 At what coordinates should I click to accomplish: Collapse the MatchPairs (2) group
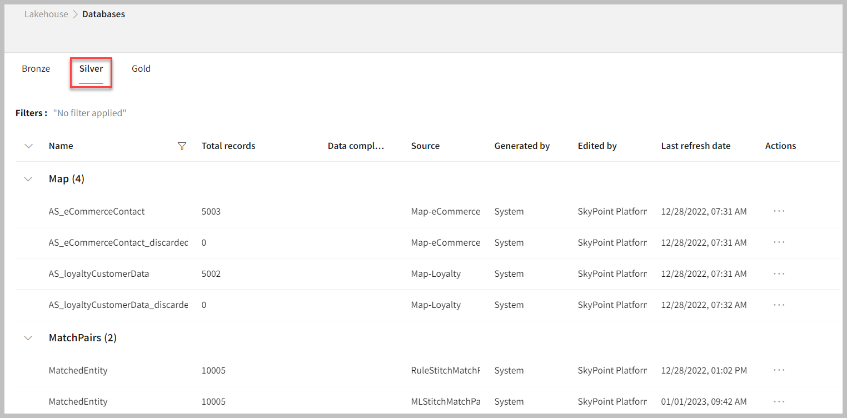tap(29, 338)
